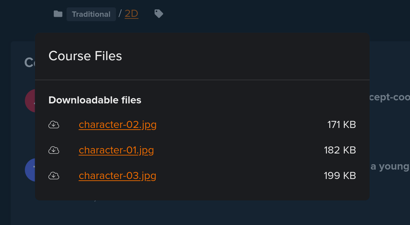Screen dimensions: 410x225
Task: Click the blue user avatar behind the dialog
Action: pyautogui.click(x=30, y=170)
